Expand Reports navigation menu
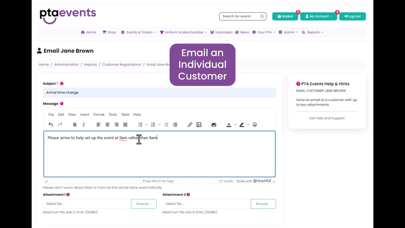The height and width of the screenshot is (228, 405). coord(313,32)
